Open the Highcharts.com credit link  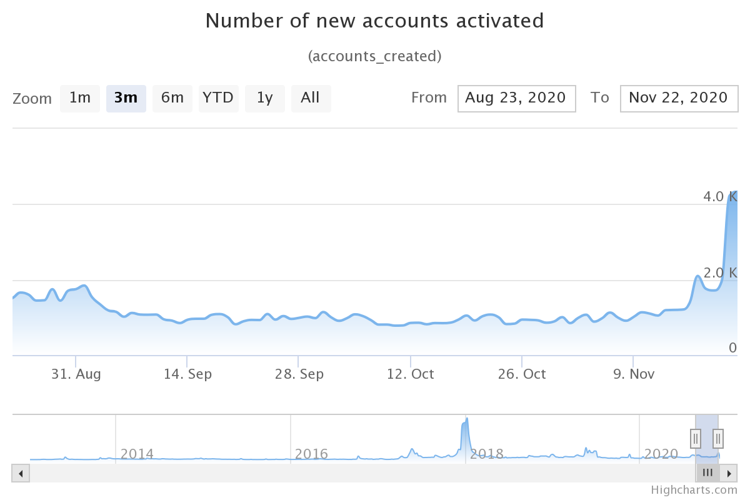[694, 490]
